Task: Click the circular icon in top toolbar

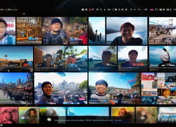Action: point(156,9)
